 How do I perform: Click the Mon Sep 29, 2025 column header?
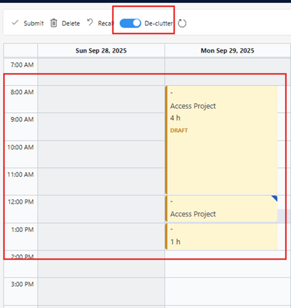click(x=228, y=50)
